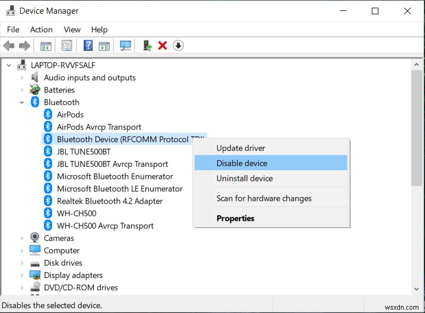The width and height of the screenshot is (425, 313).
Task: Click the red X Uninstall device icon
Action: 163,46
